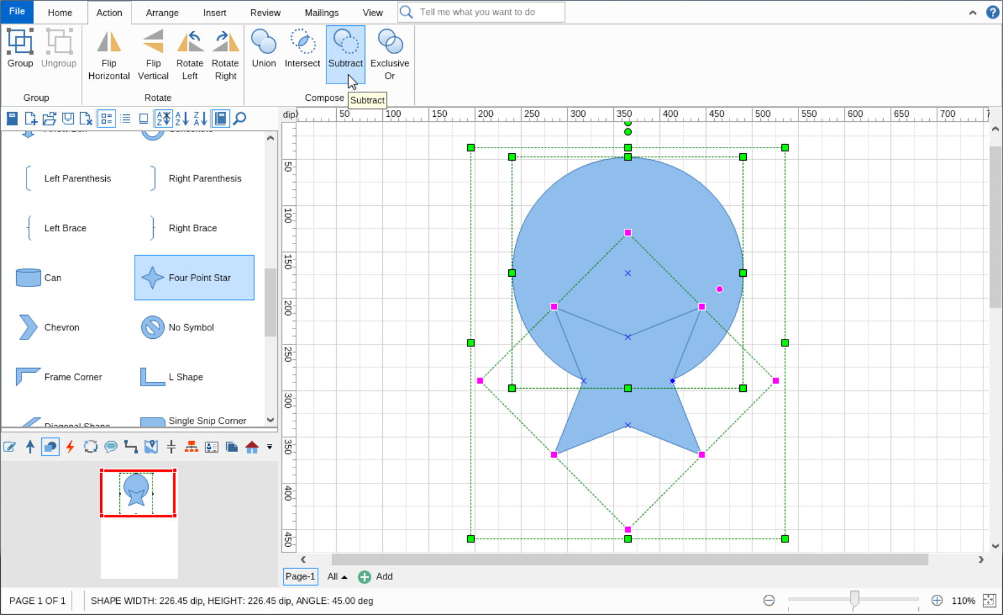The width and height of the screenshot is (1003, 615).
Task: Group the selected shapes
Action: click(x=20, y=52)
